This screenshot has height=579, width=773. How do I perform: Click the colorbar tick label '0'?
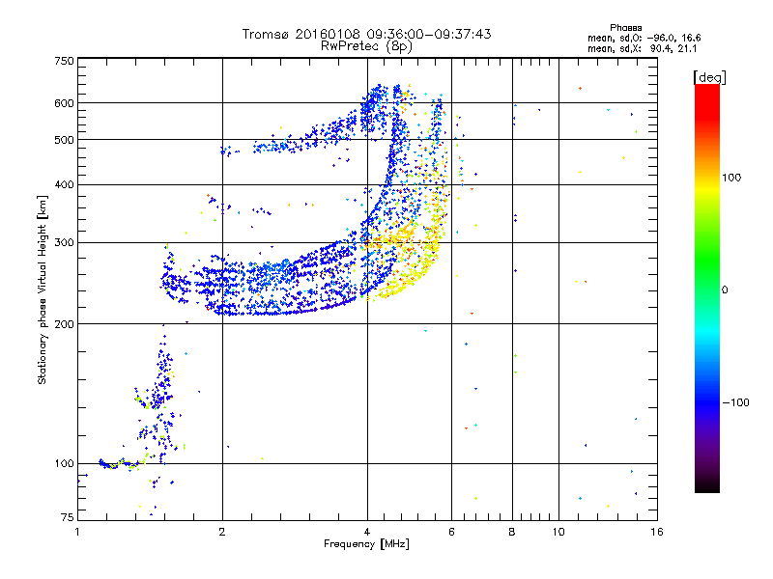725,290
